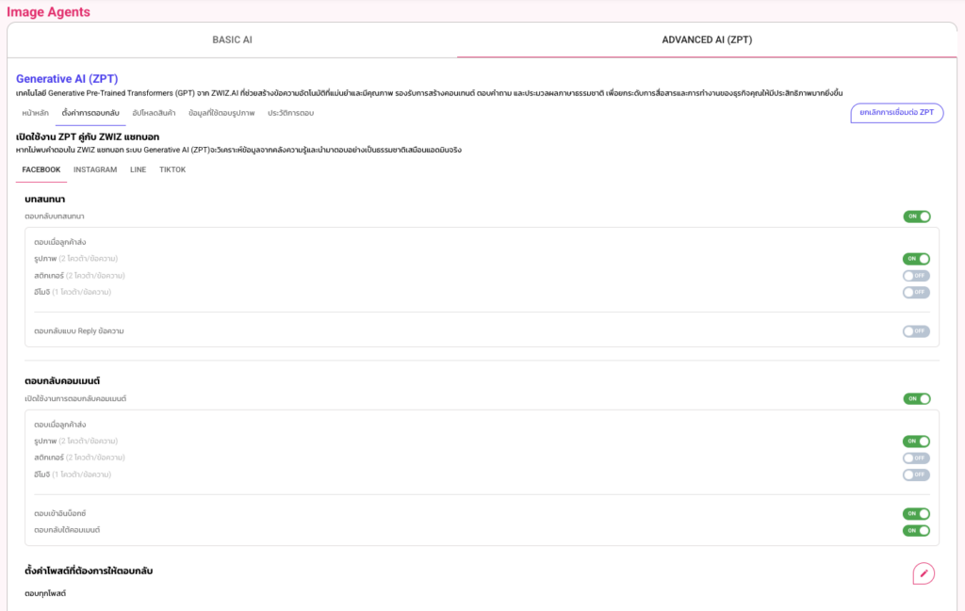The image size is (965, 611).
Task: Turn off the ตอบกลับใต้คอมเมนต์ toggle
Action: 916,531
